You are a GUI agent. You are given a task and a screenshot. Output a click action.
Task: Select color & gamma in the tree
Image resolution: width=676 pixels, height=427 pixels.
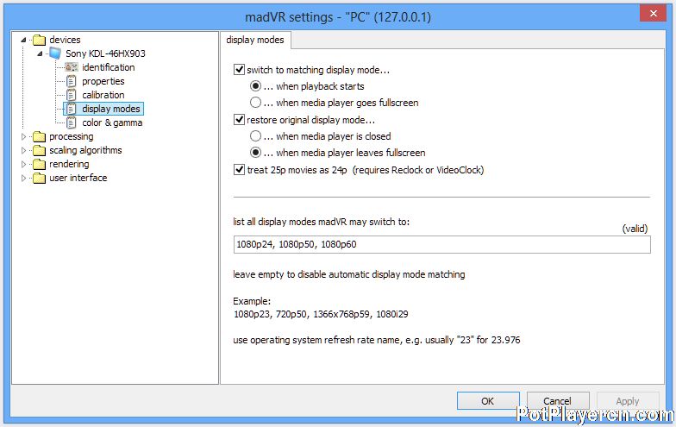pos(112,122)
